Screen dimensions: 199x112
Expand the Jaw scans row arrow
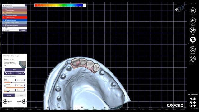pyautogui.click(x=3, y=13)
